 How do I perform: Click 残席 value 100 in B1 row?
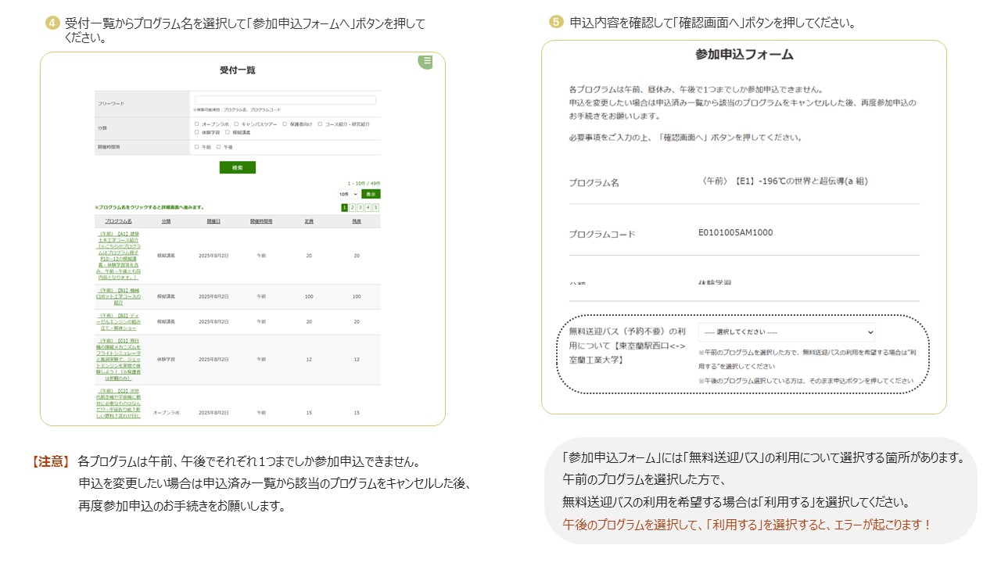tap(357, 296)
